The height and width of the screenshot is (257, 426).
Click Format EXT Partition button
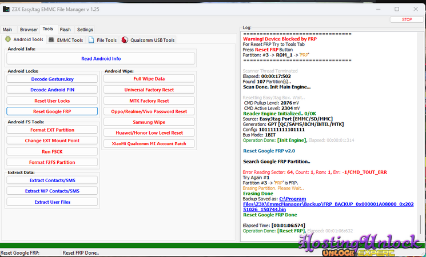(x=52, y=130)
